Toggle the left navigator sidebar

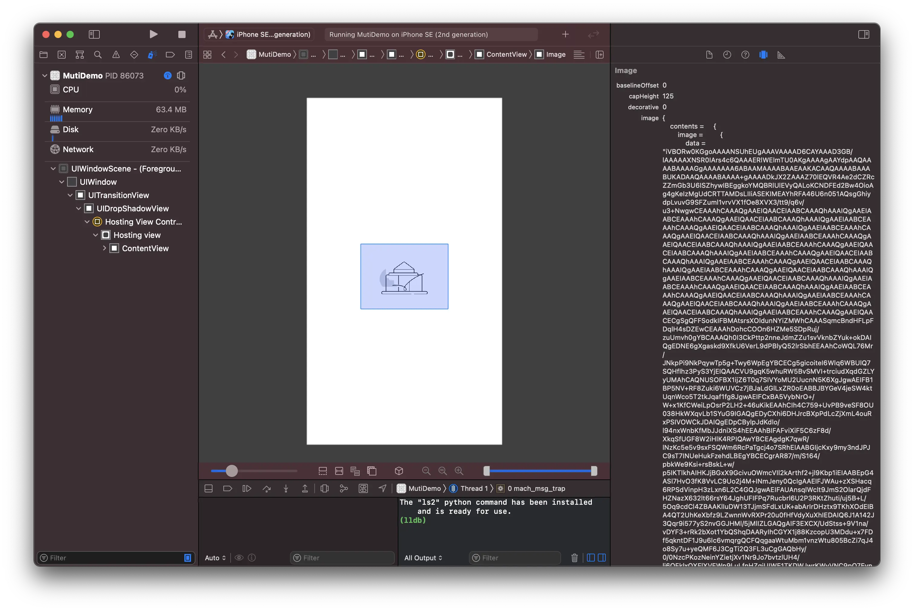[x=94, y=34]
